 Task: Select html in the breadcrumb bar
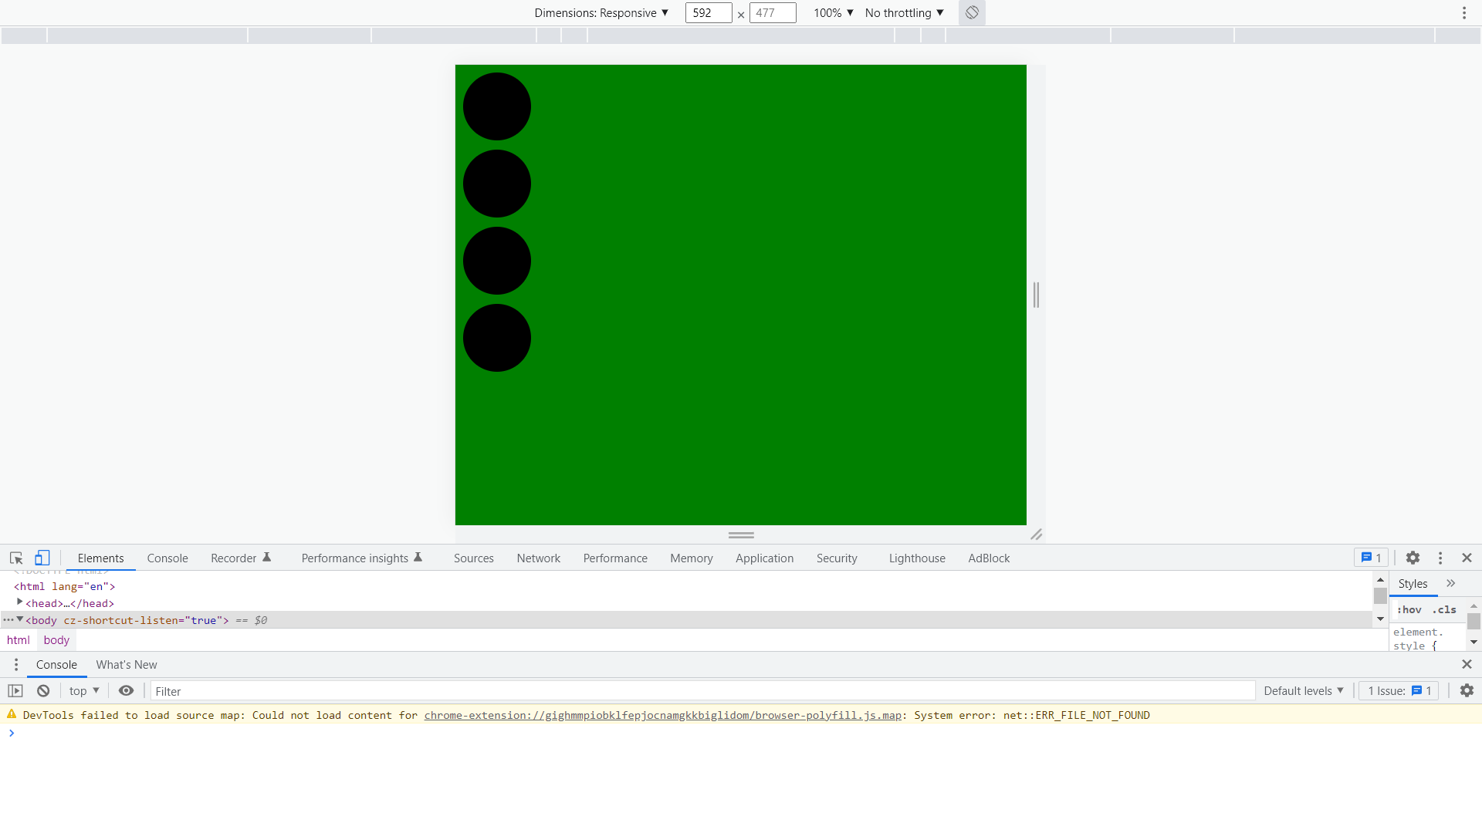19,640
